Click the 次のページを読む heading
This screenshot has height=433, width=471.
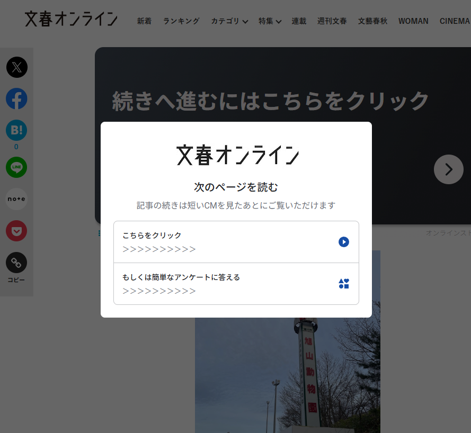click(x=236, y=187)
